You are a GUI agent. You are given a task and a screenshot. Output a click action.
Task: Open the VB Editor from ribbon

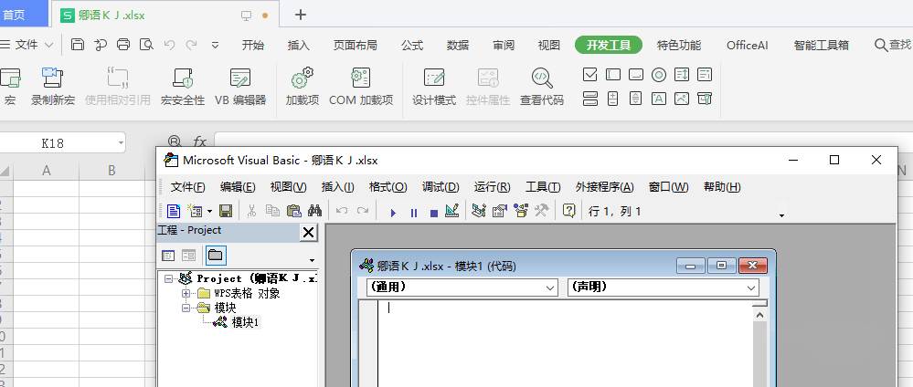(240, 87)
